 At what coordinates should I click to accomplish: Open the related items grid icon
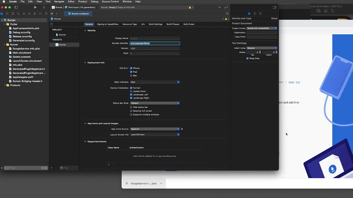pyautogui.click(x=52, y=13)
